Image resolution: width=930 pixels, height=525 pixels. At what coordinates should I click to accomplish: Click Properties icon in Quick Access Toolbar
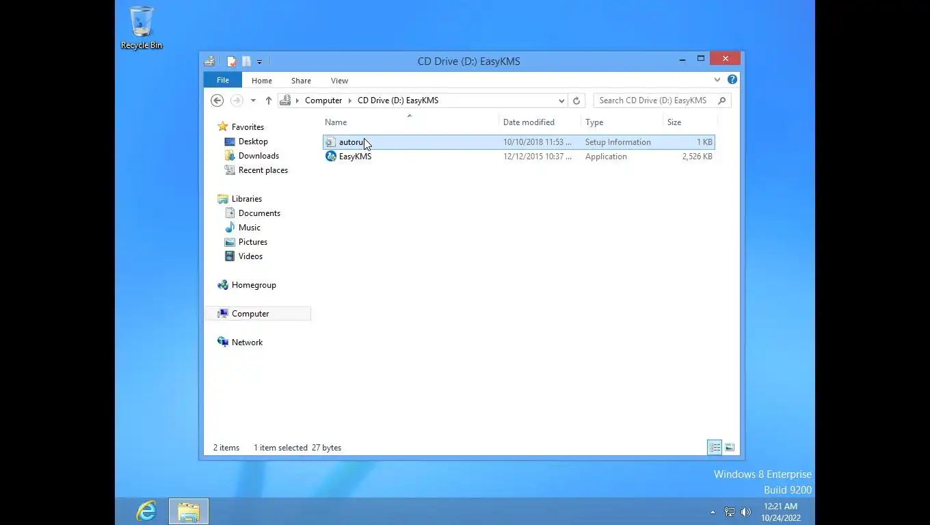tap(232, 62)
